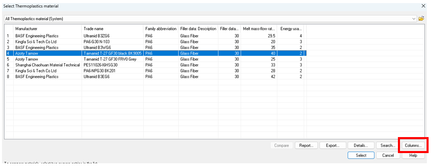Click the open folder icon beside the dropdown
The width and height of the screenshot is (432, 166).
point(421,19)
